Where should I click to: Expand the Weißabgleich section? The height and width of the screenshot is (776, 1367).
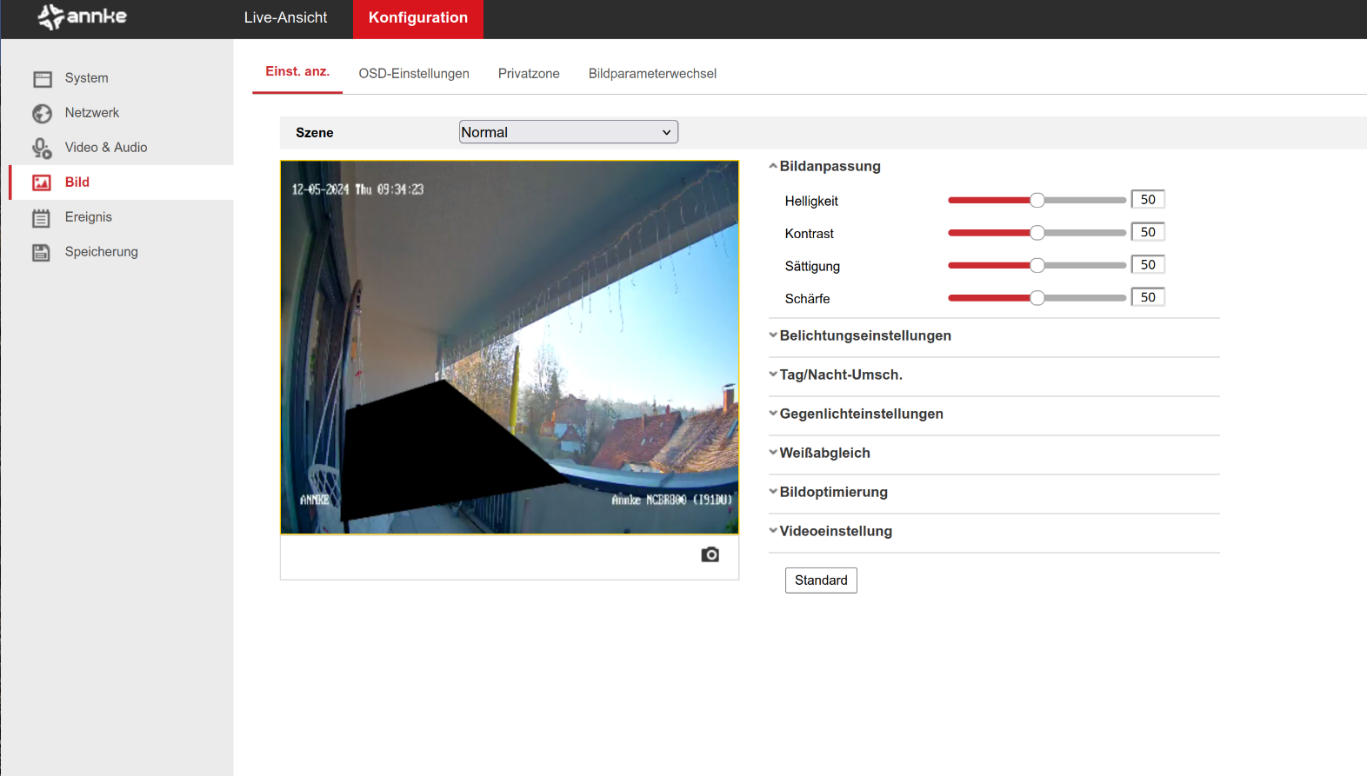pos(824,453)
